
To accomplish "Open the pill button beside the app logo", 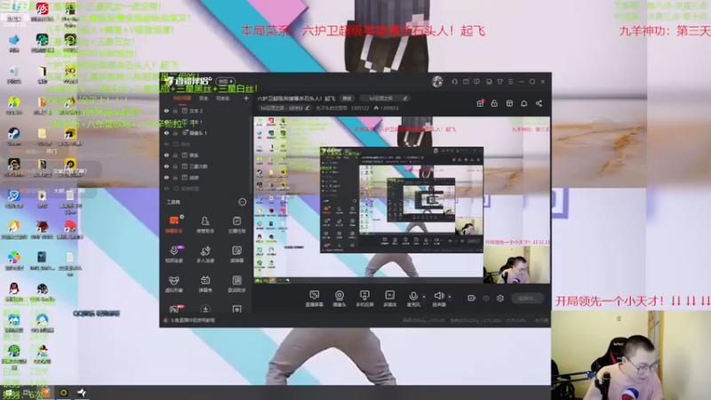I will pos(226,81).
